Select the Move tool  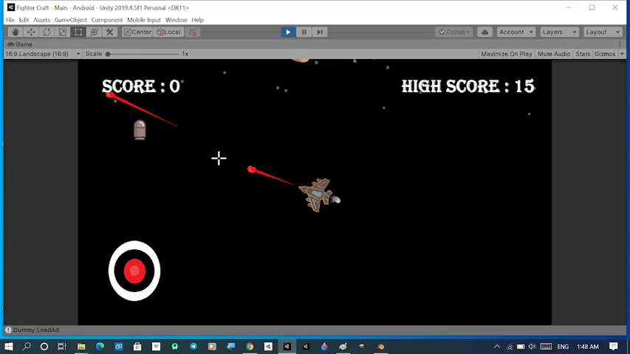pyautogui.click(x=31, y=32)
